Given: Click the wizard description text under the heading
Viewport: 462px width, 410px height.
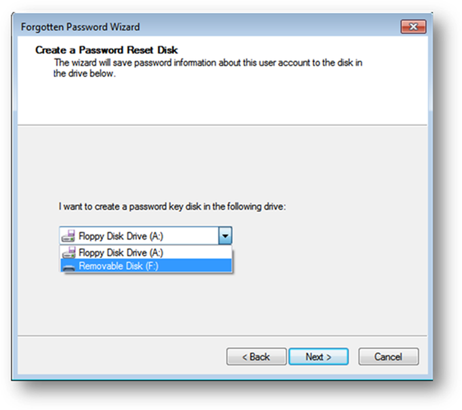Looking at the screenshot, I should click(208, 68).
